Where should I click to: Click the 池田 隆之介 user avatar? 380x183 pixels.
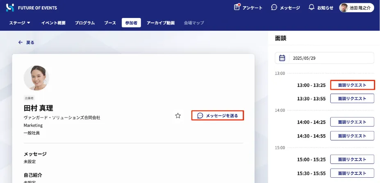click(x=344, y=8)
